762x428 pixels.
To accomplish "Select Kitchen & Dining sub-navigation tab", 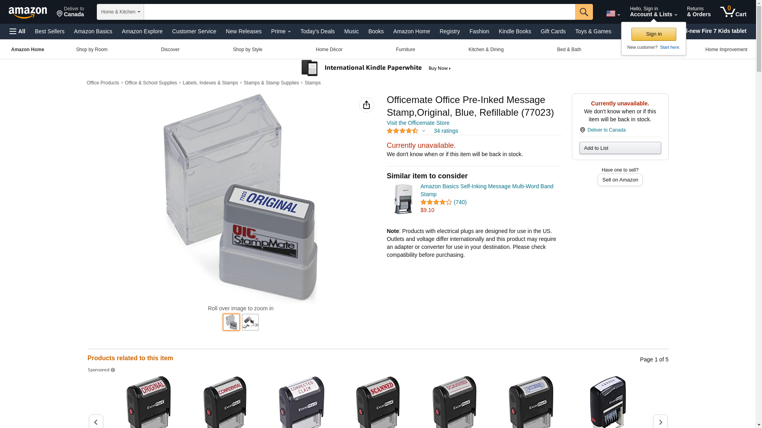I will pyautogui.click(x=486, y=50).
